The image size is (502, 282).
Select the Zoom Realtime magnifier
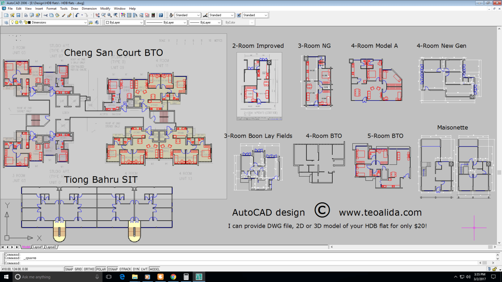(x=104, y=15)
